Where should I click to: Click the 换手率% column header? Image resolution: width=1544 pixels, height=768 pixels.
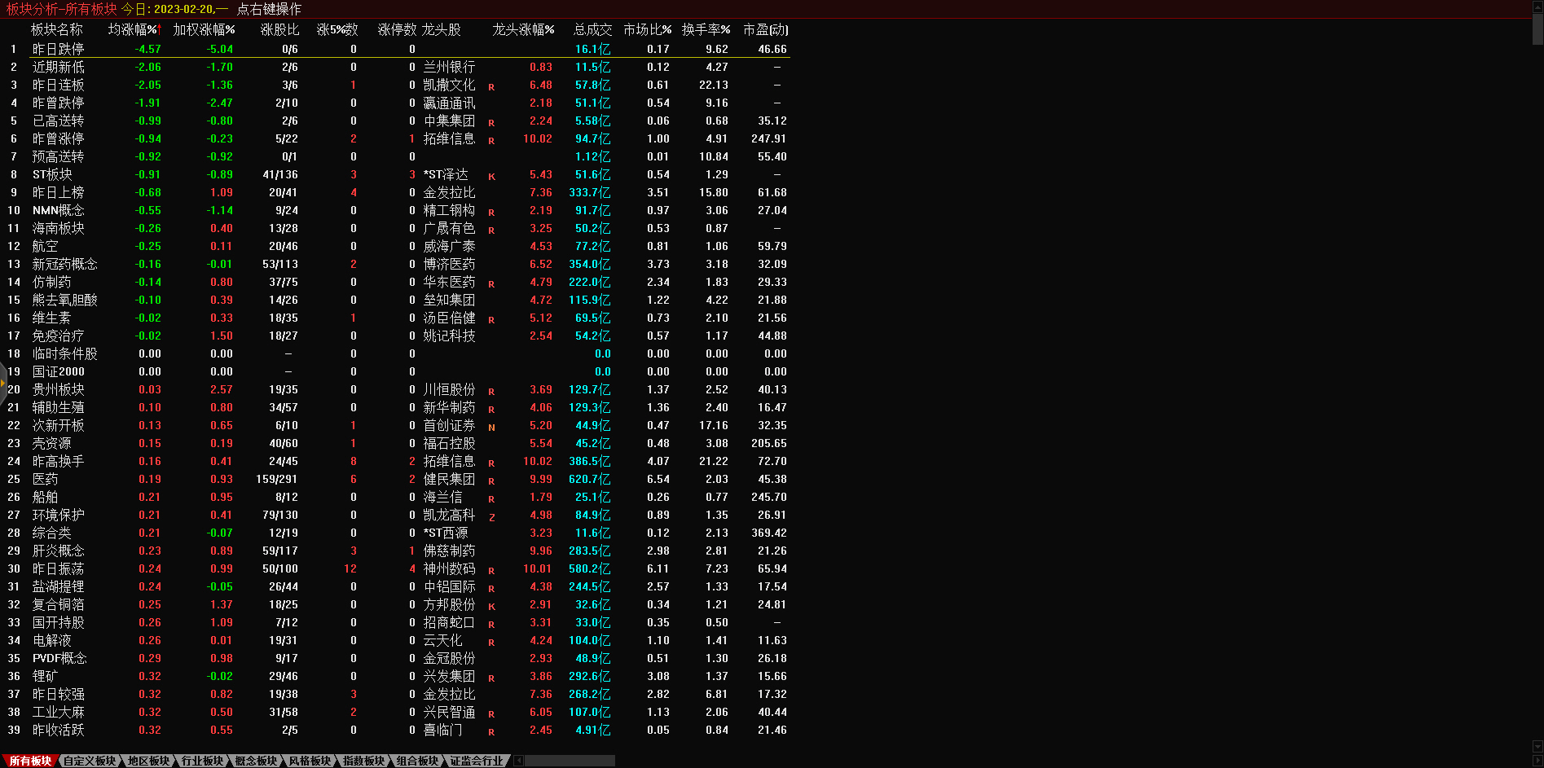(x=706, y=29)
